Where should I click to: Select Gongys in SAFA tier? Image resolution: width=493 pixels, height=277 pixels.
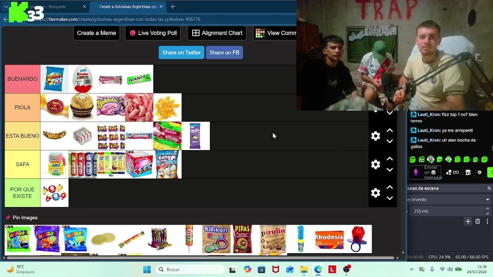pyautogui.click(x=168, y=164)
